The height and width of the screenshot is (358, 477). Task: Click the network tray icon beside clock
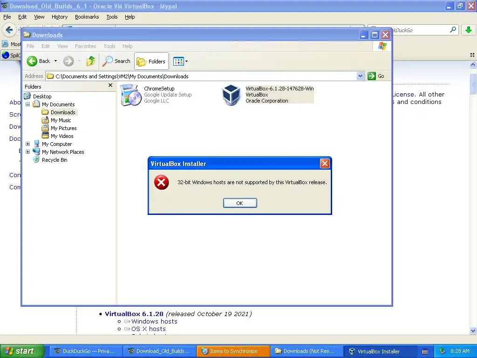(x=443, y=351)
